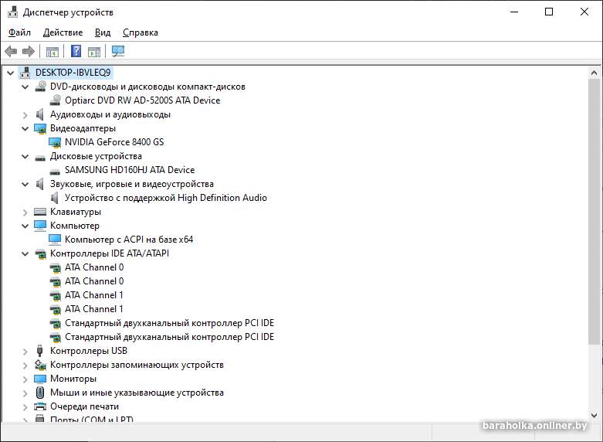Open the Действие menu
Screen dimensions: 603x442
click(63, 32)
